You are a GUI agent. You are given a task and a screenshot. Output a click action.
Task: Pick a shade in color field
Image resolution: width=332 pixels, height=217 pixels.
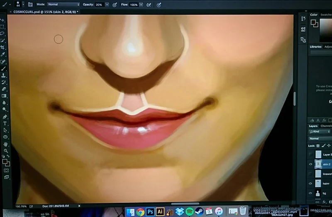click(326, 30)
